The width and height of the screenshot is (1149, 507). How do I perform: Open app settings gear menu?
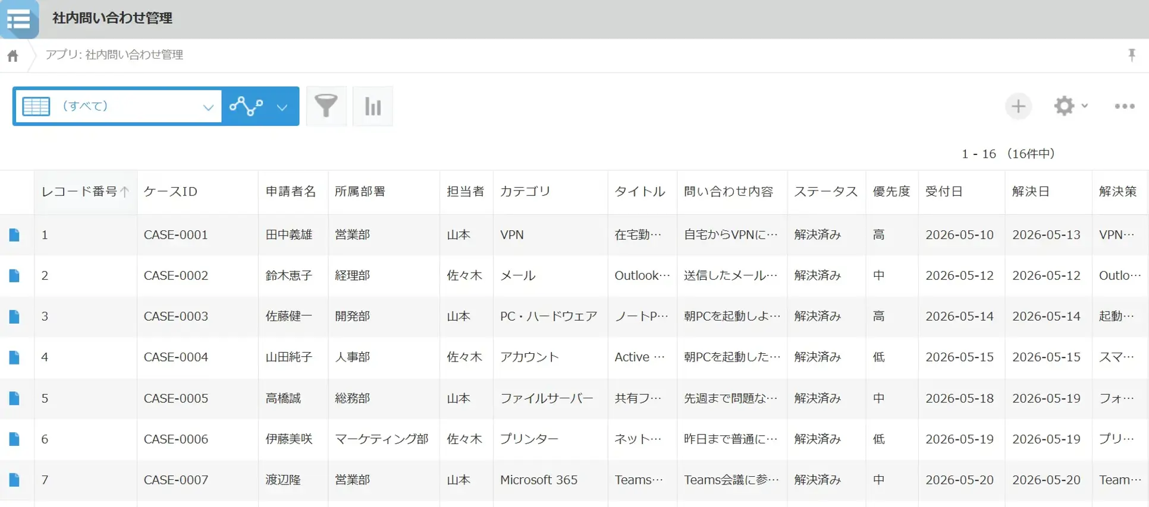coord(1070,106)
